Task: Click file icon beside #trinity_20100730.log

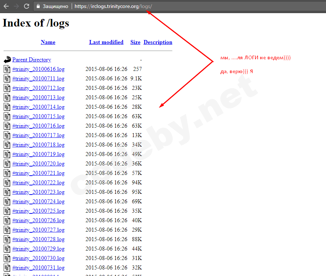Action: coord(7,258)
